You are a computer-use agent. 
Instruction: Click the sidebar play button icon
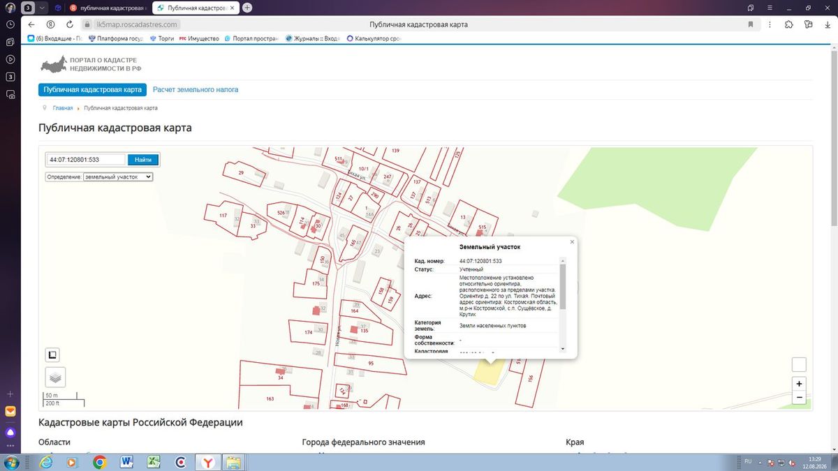pos(10,59)
